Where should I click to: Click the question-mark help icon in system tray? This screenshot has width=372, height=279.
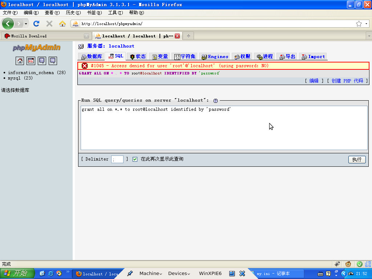[328, 274]
